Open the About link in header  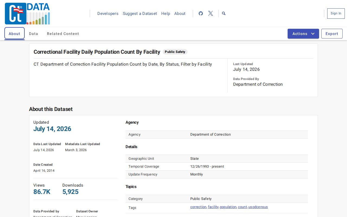tap(180, 14)
